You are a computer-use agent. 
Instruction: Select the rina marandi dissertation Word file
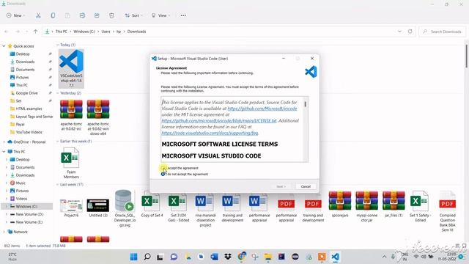click(x=205, y=209)
